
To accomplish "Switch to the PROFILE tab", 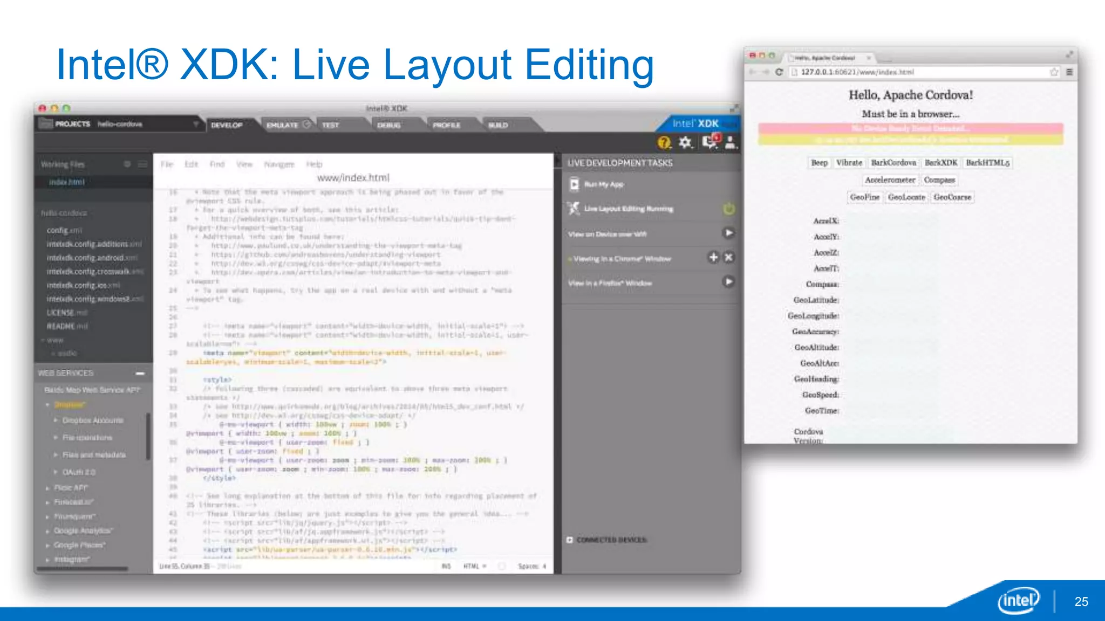I will (447, 125).
